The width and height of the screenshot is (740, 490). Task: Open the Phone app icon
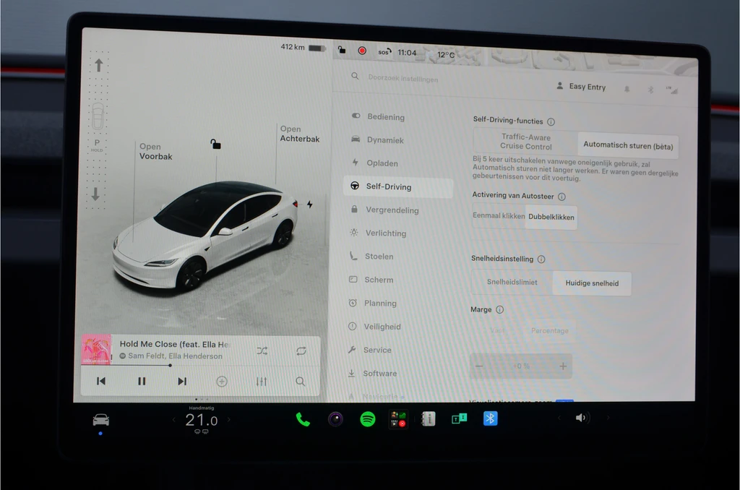[303, 418]
